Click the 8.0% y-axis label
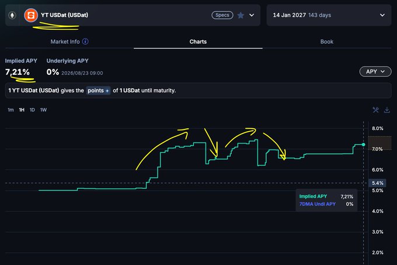Screen dimensions: 397x265 click(378, 128)
